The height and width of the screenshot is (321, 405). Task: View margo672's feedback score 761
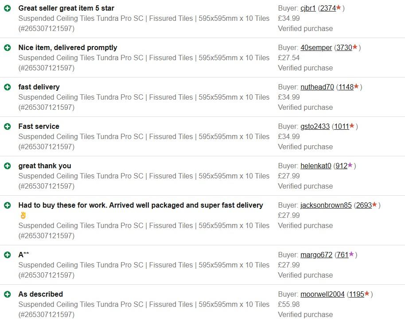tap(343, 255)
